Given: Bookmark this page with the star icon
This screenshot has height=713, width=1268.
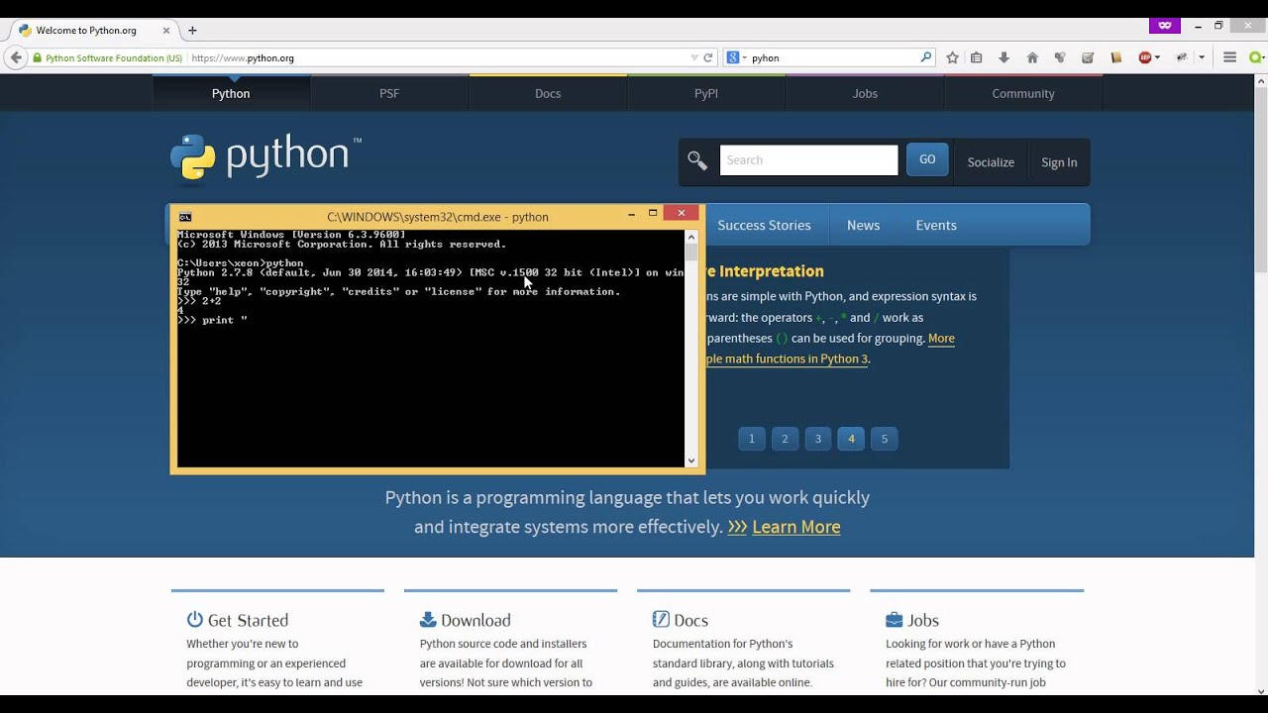Looking at the screenshot, I should (953, 57).
